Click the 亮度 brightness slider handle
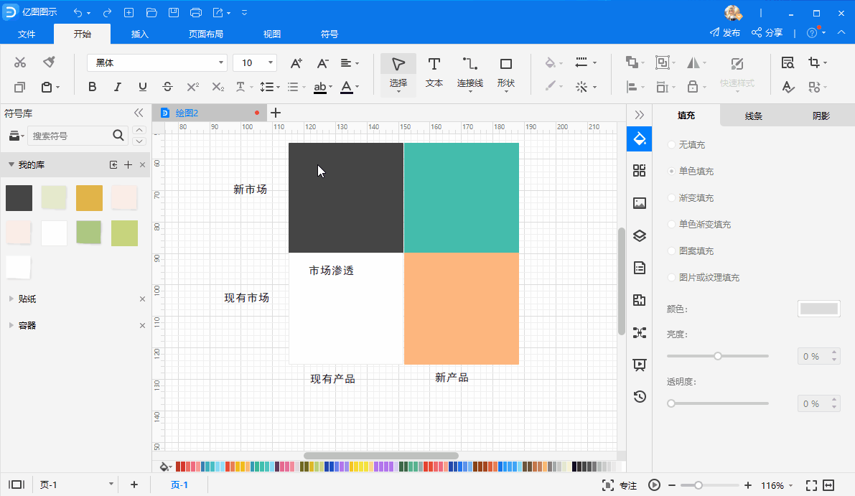Screen dimensions: 855x496 click(x=718, y=356)
